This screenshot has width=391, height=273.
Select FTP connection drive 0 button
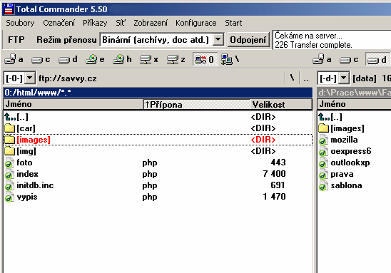pyautogui.click(x=205, y=59)
